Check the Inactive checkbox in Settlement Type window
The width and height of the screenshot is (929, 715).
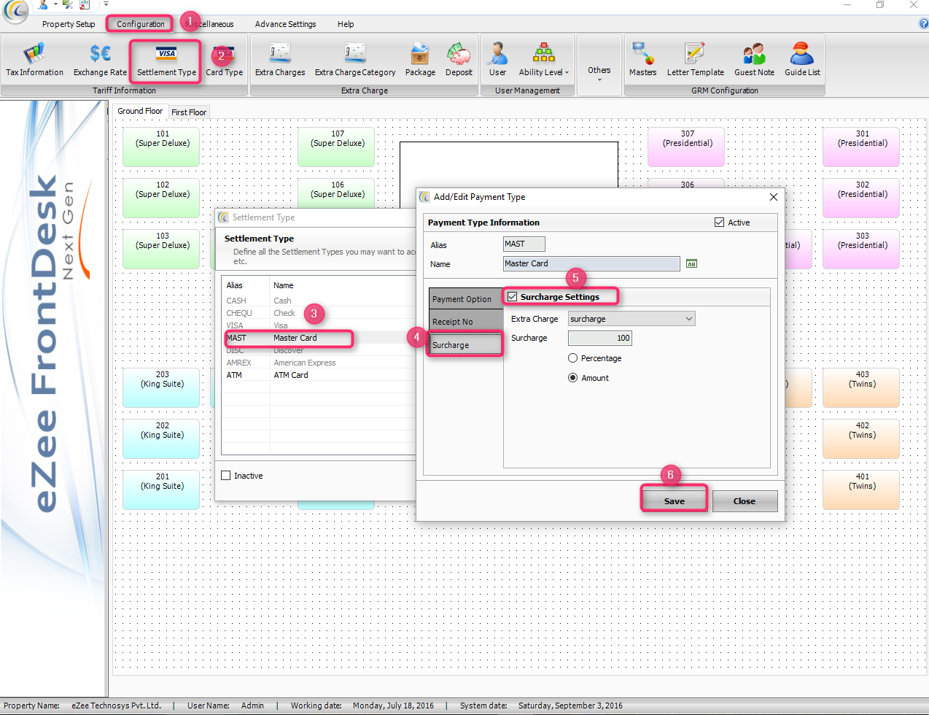(225, 476)
